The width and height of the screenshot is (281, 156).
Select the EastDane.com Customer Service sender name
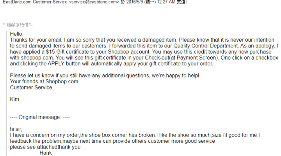[35, 2]
